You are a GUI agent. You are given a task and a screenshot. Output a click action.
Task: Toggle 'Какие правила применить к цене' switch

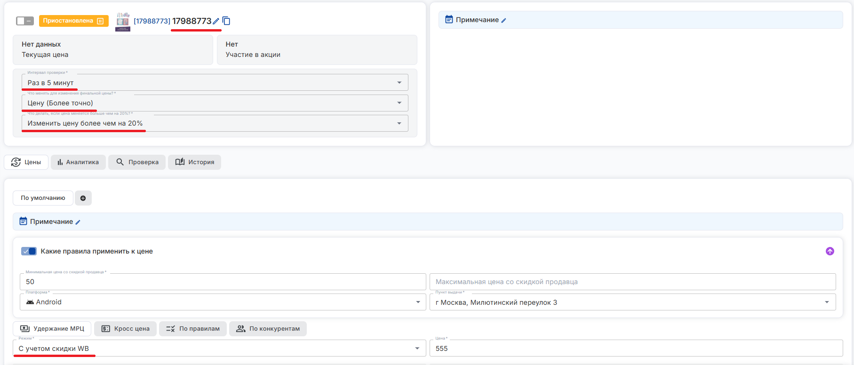[29, 251]
